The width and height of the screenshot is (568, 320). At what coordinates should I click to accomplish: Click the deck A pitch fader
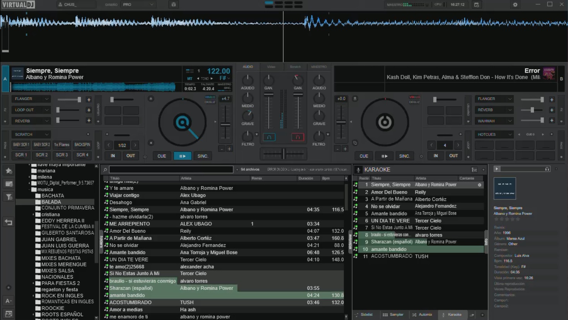point(225,124)
